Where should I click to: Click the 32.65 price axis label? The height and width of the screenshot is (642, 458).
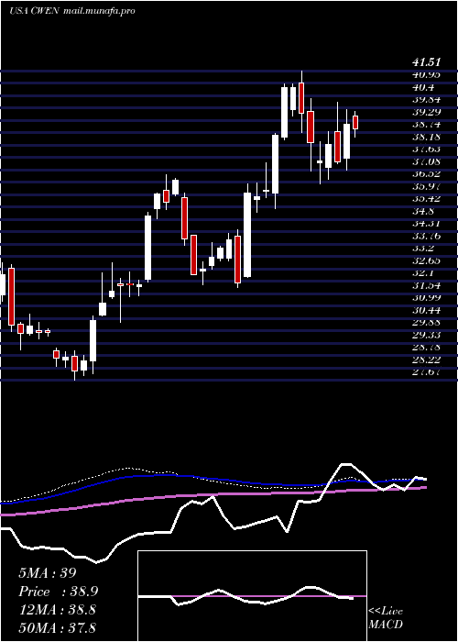tap(427, 260)
